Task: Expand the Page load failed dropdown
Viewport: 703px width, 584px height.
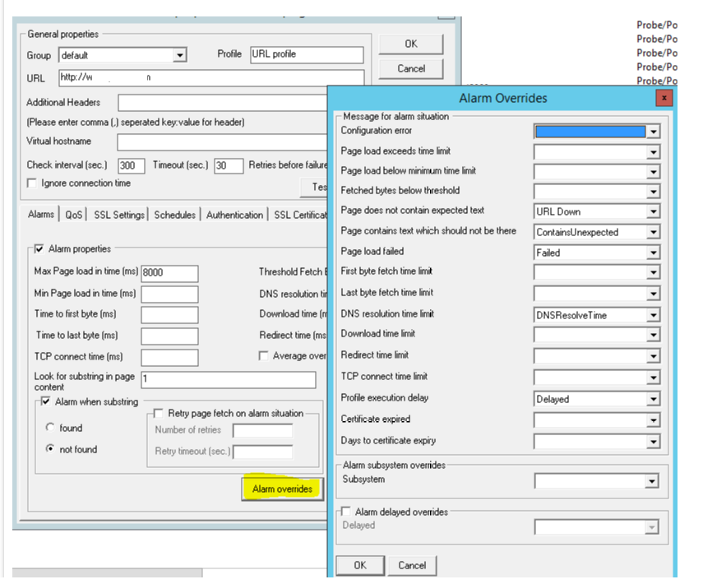Action: click(653, 253)
